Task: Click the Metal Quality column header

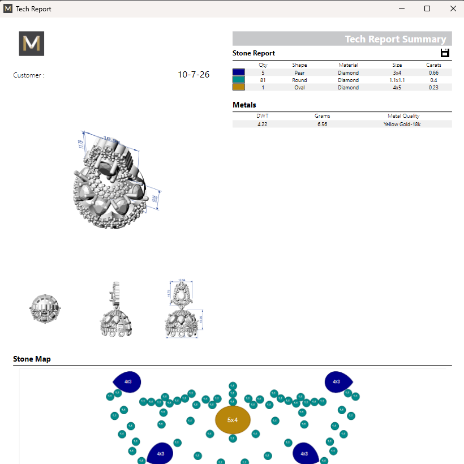Action: click(x=403, y=116)
